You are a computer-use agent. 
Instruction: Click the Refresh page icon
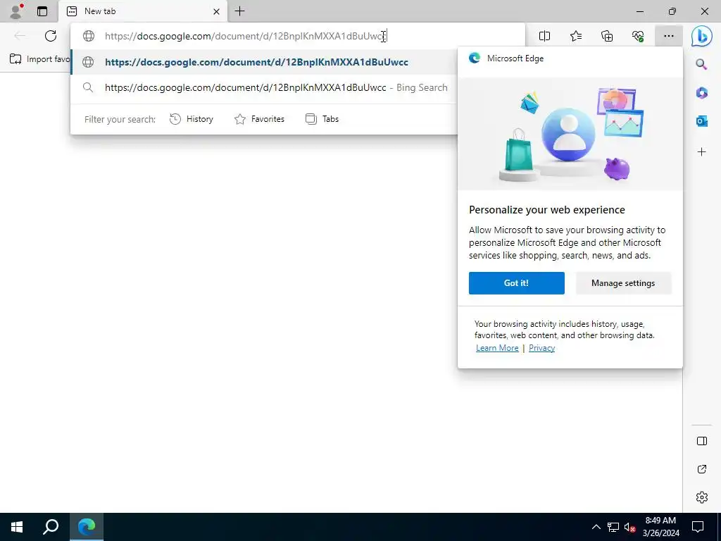click(51, 36)
